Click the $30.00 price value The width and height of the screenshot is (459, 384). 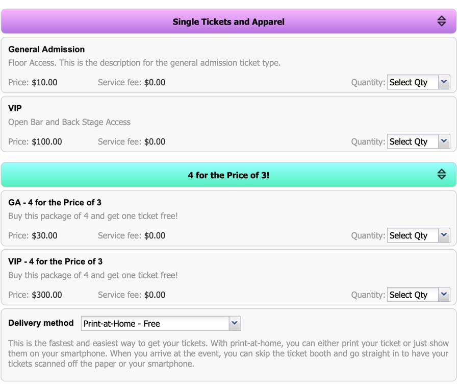pyautogui.click(x=44, y=235)
